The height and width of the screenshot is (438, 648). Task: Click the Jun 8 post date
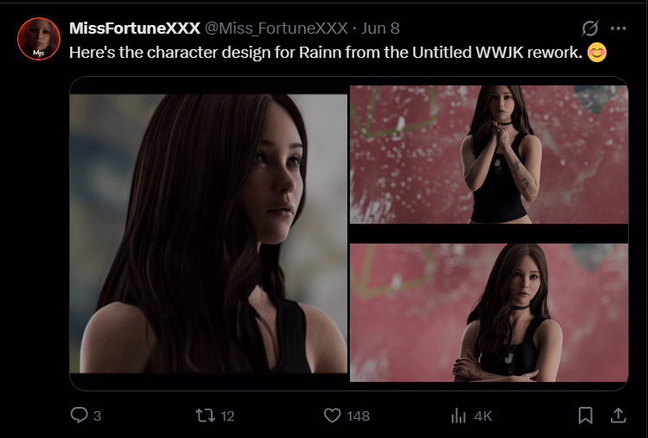pos(380,29)
